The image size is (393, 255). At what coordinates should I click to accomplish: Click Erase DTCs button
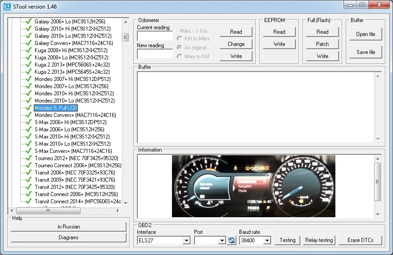pos(361,240)
